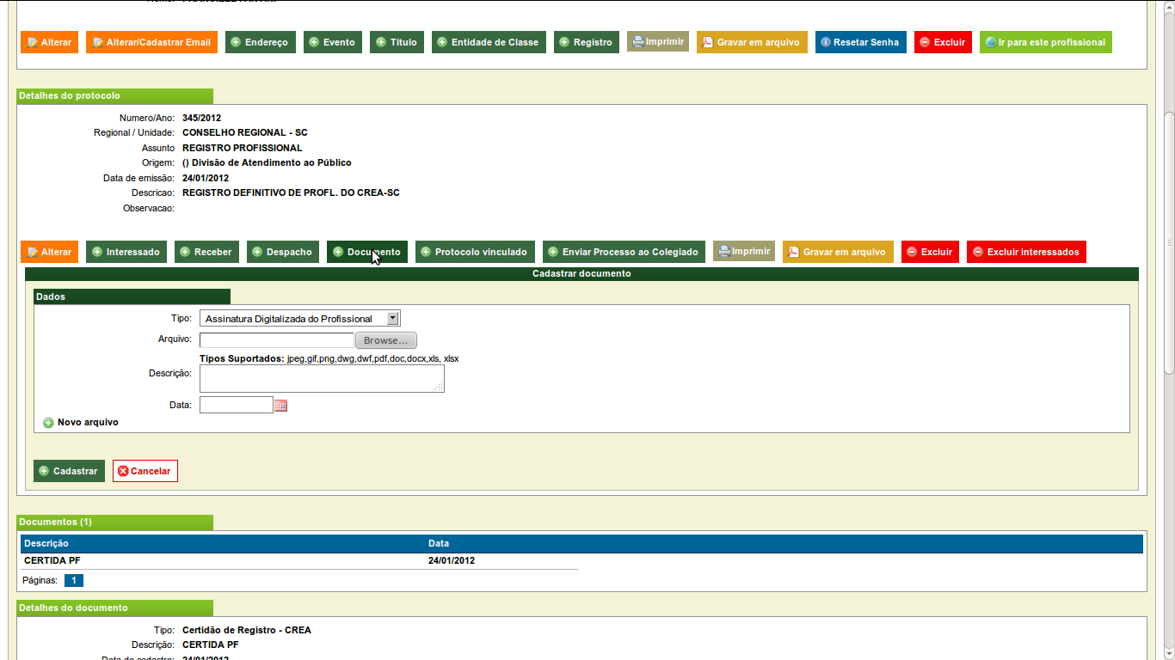This screenshot has height=660, width=1175.
Task: Click the page vertical scrollbar
Action: pos(1169,245)
